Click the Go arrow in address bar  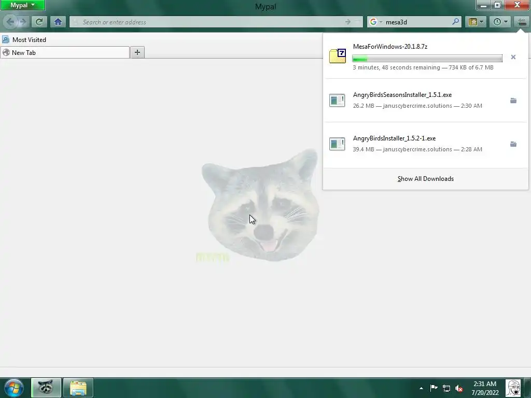tap(348, 22)
